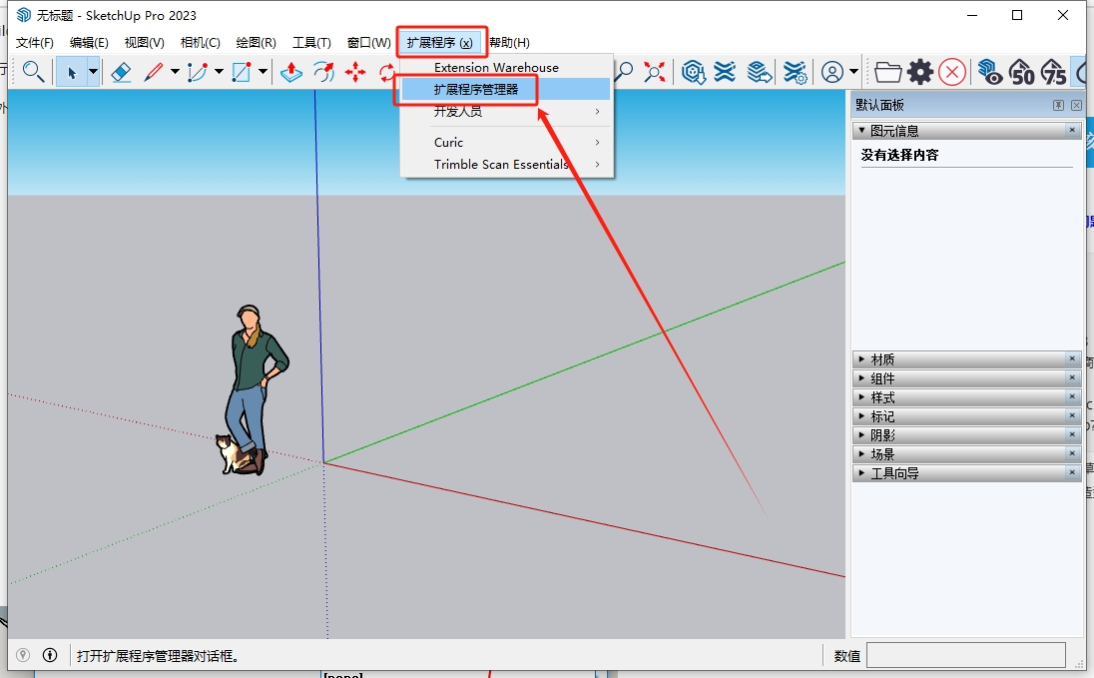
Task: Click the info icon in status bar
Action: pyautogui.click(x=50, y=655)
